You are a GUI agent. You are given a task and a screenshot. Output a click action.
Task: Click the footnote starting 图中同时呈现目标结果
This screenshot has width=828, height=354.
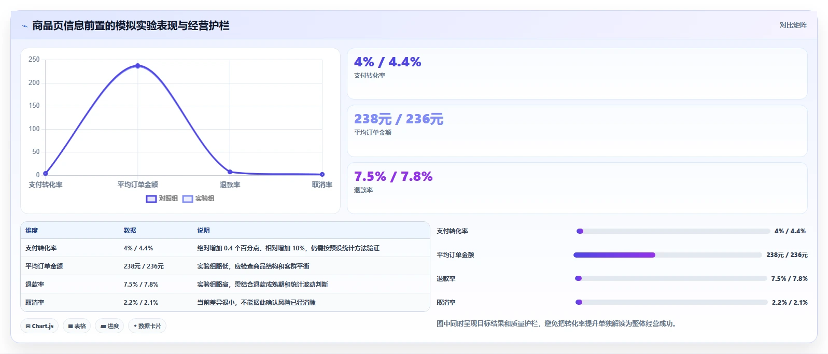click(558, 323)
